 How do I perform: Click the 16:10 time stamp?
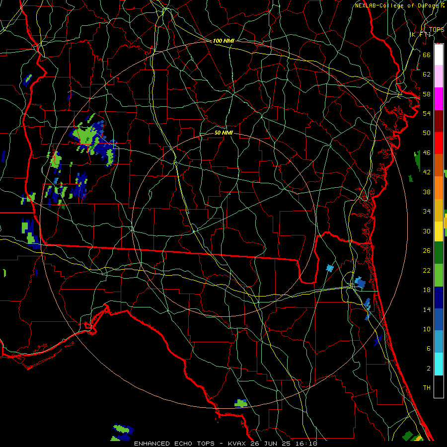(x=306, y=444)
